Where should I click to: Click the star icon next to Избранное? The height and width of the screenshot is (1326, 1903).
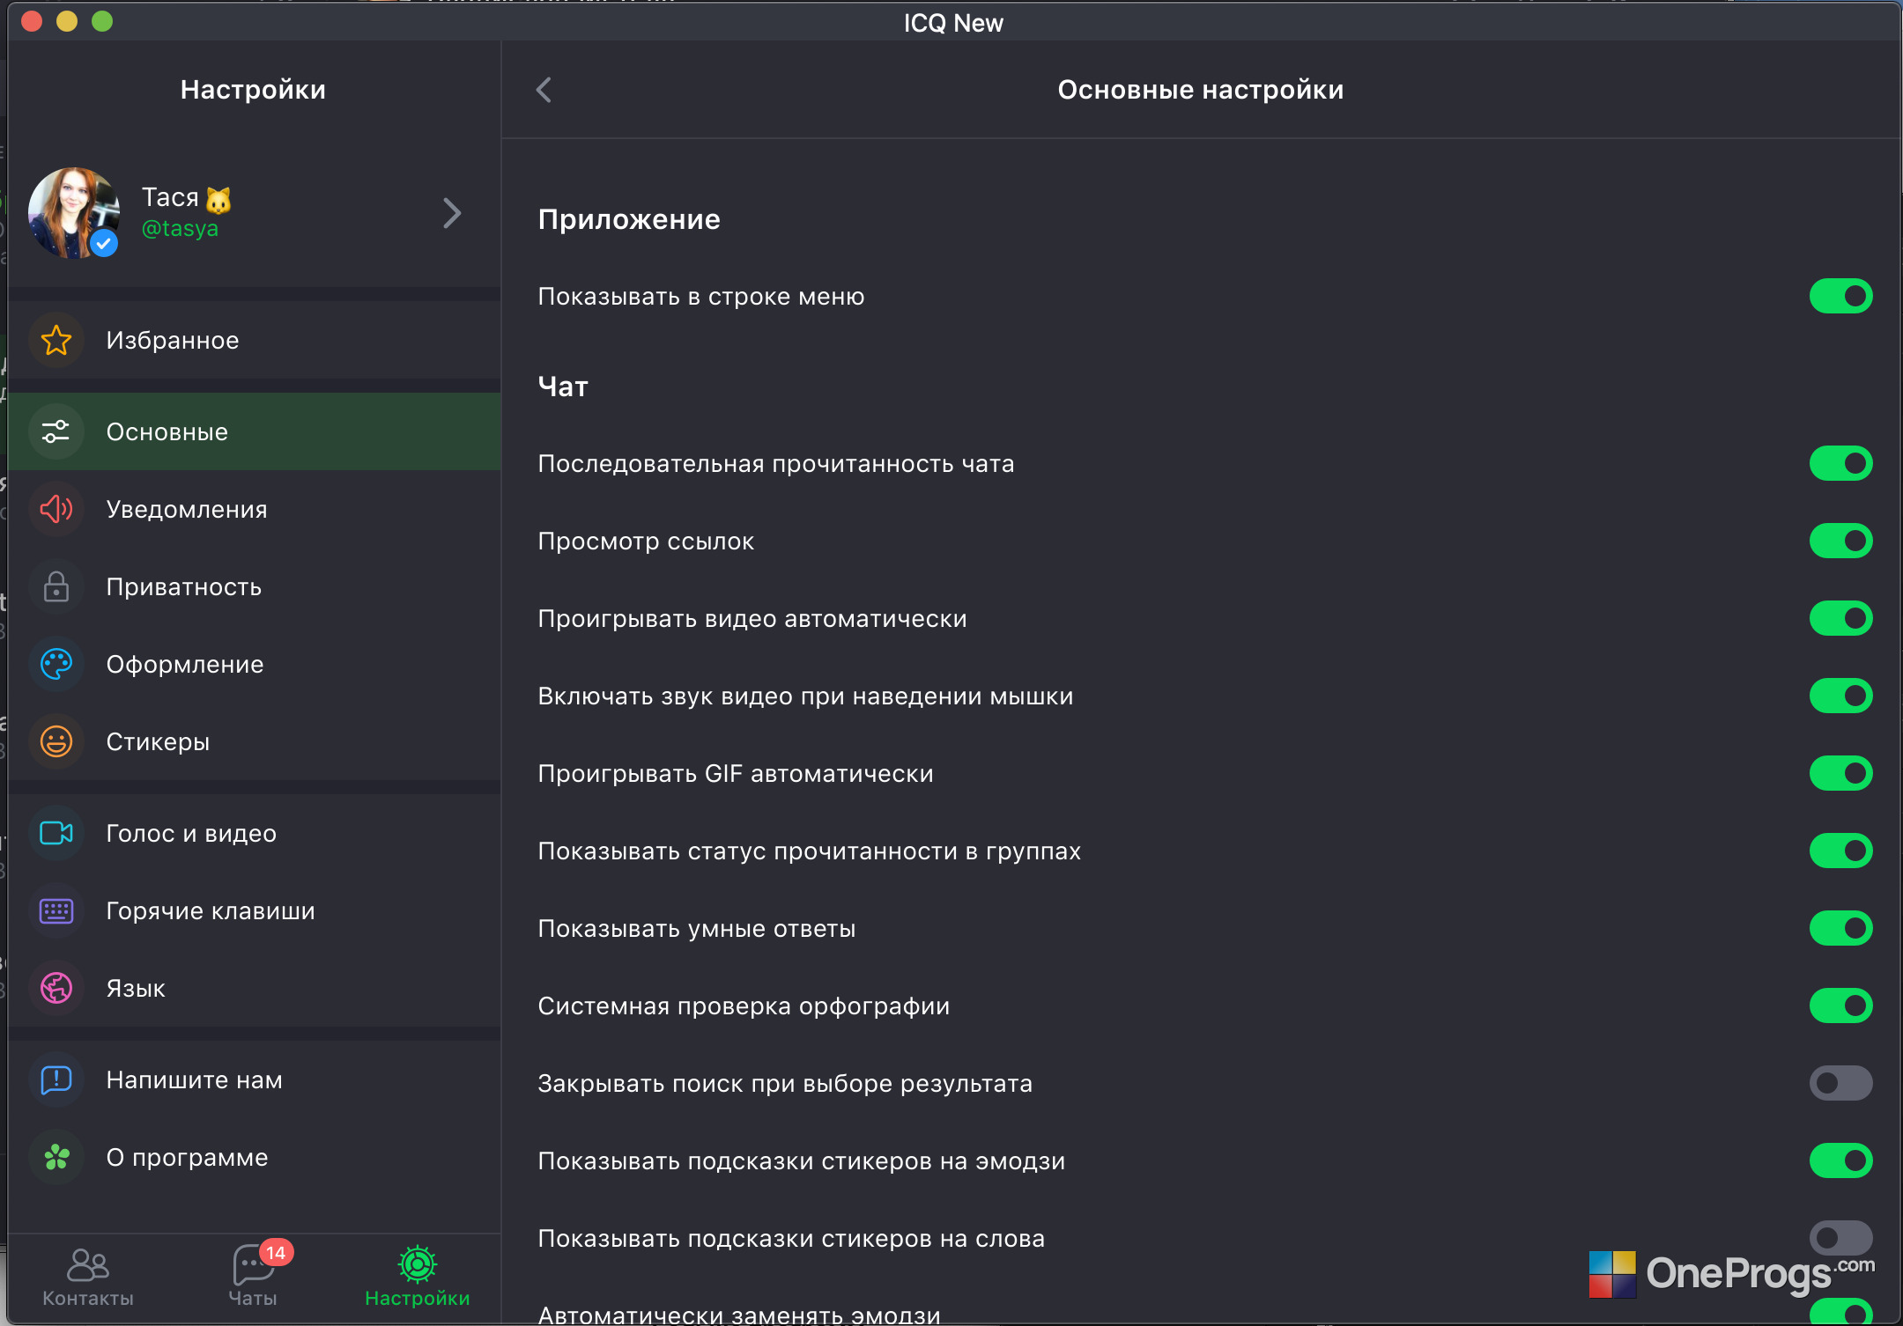(x=56, y=340)
